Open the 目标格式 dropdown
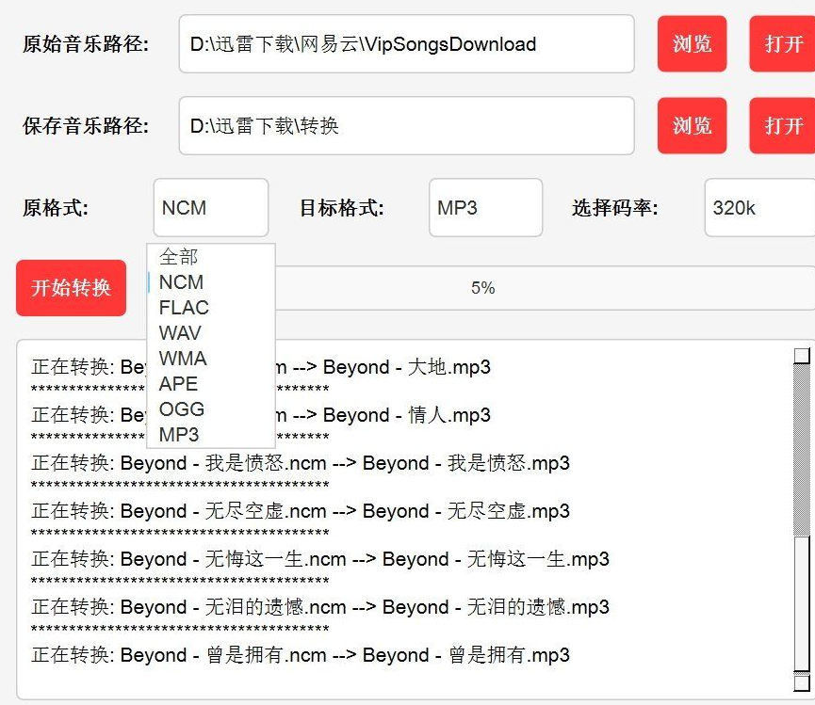 (485, 207)
